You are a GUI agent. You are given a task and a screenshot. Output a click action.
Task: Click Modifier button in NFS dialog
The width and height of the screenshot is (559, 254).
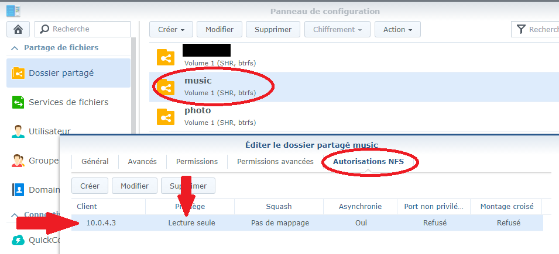(x=135, y=186)
